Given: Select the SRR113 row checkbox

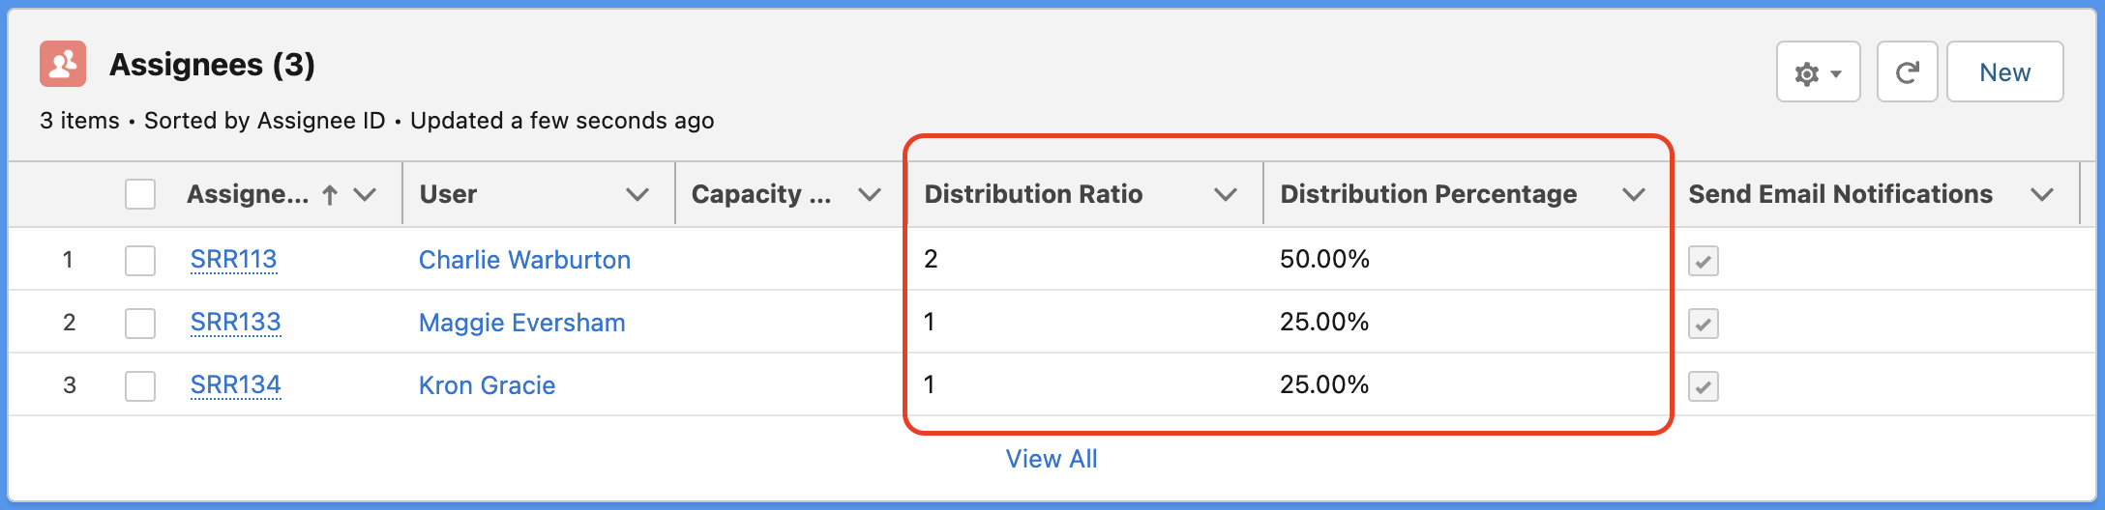Looking at the screenshot, I should click(x=140, y=260).
